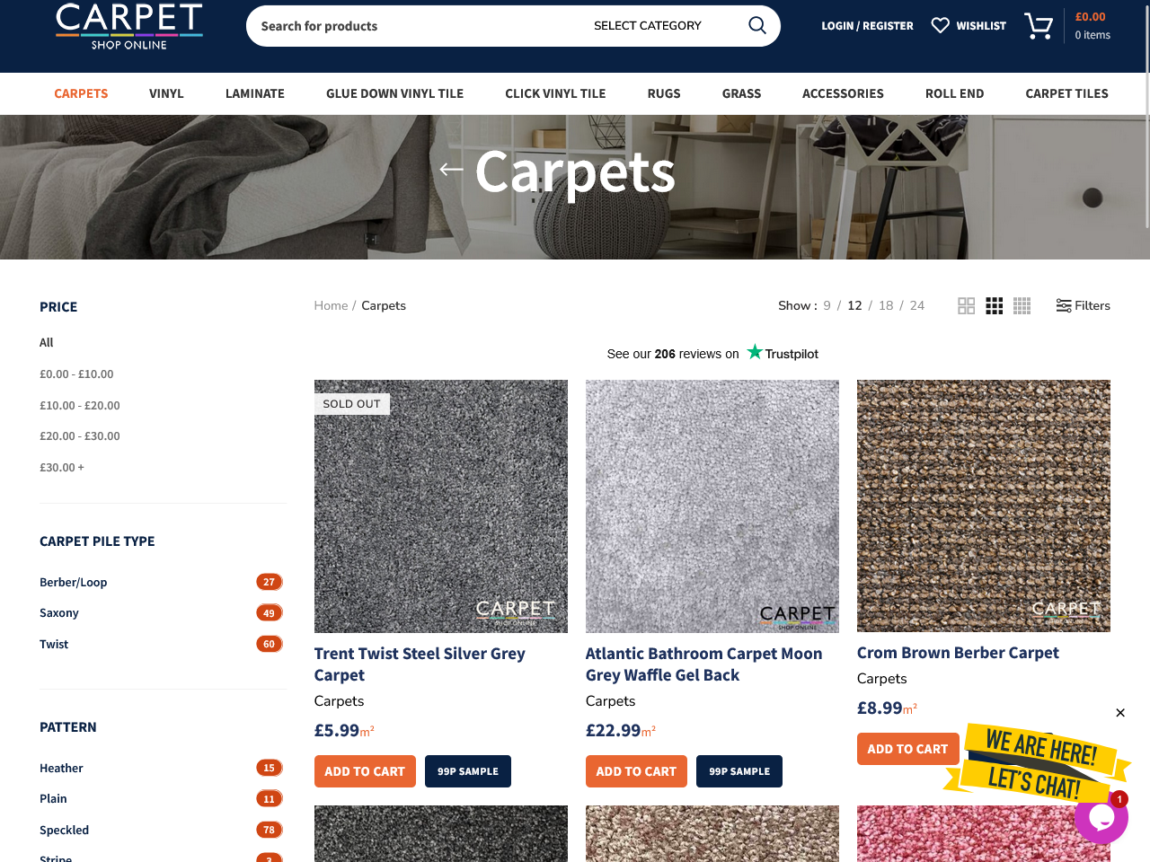This screenshot has width=1150, height=862.
Task: Go to Carpet Tiles menu section
Action: [1066, 93]
